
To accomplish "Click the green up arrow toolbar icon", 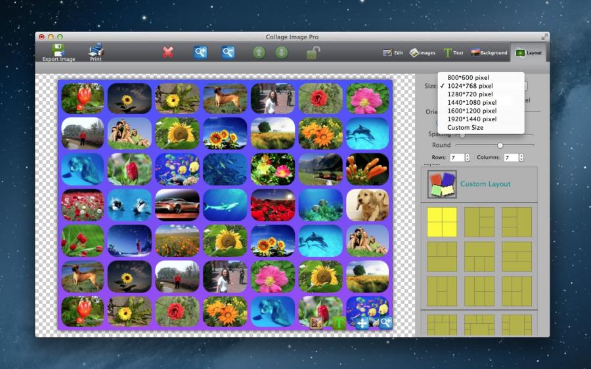I will [x=259, y=52].
